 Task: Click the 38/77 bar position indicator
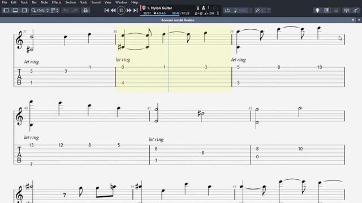coord(147,14)
